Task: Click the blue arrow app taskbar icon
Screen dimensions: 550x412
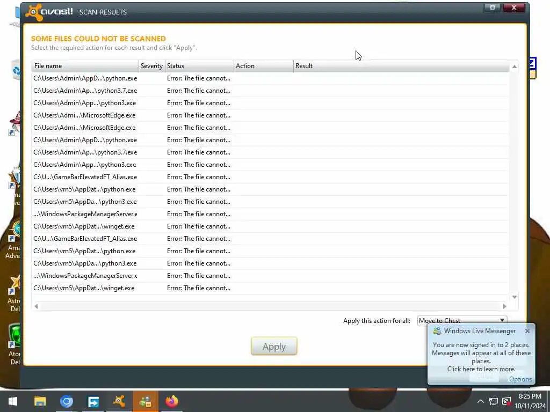Action: 93,401
